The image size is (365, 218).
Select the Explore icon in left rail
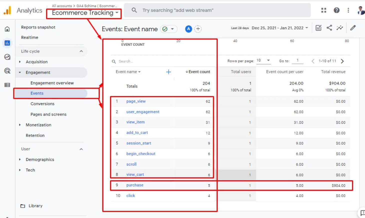tap(7, 57)
